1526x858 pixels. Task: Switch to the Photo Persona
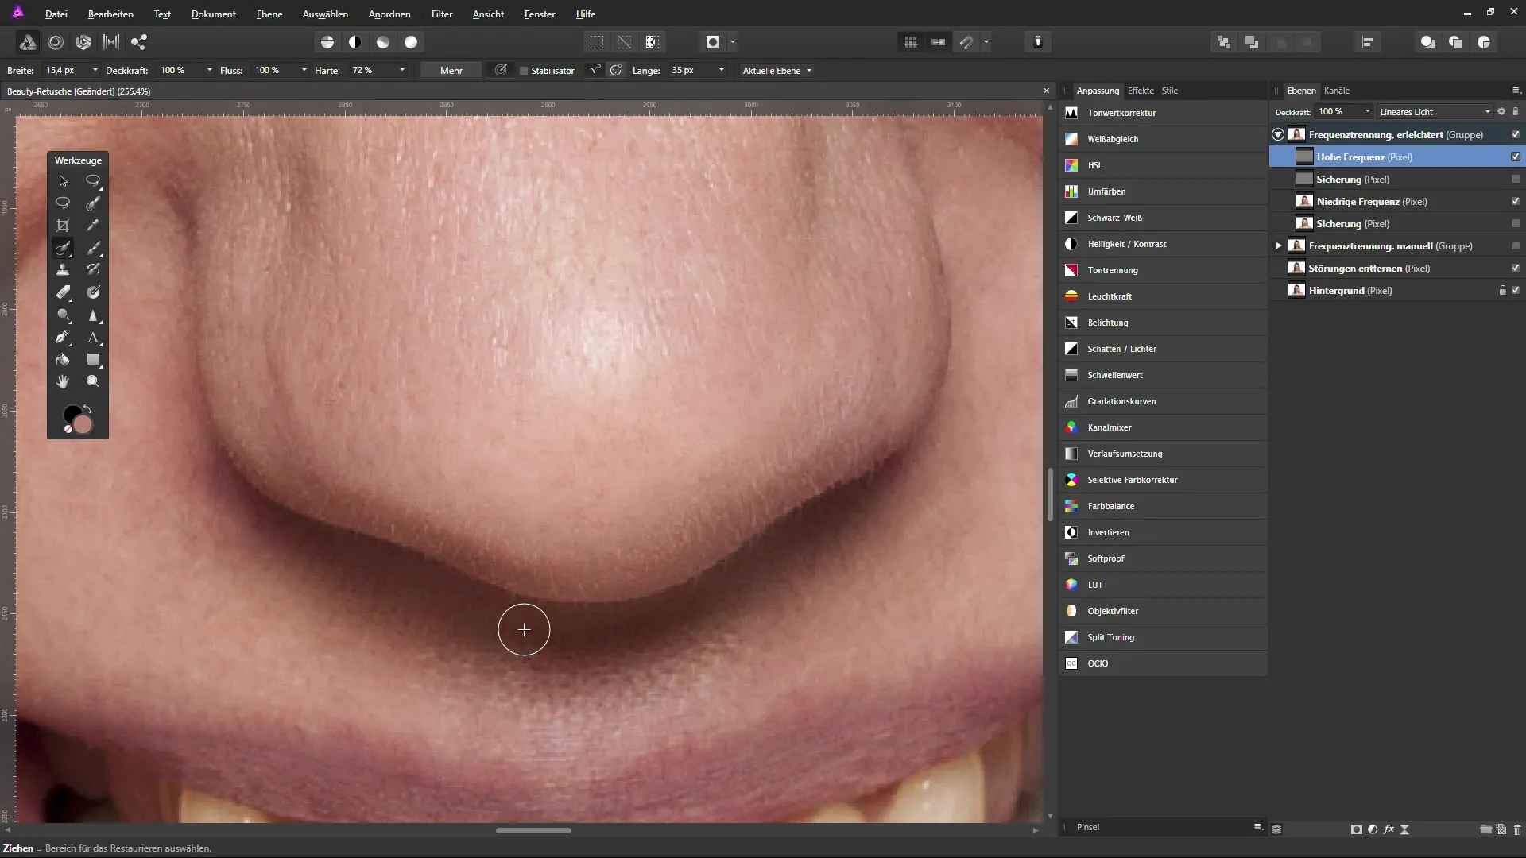[27, 42]
